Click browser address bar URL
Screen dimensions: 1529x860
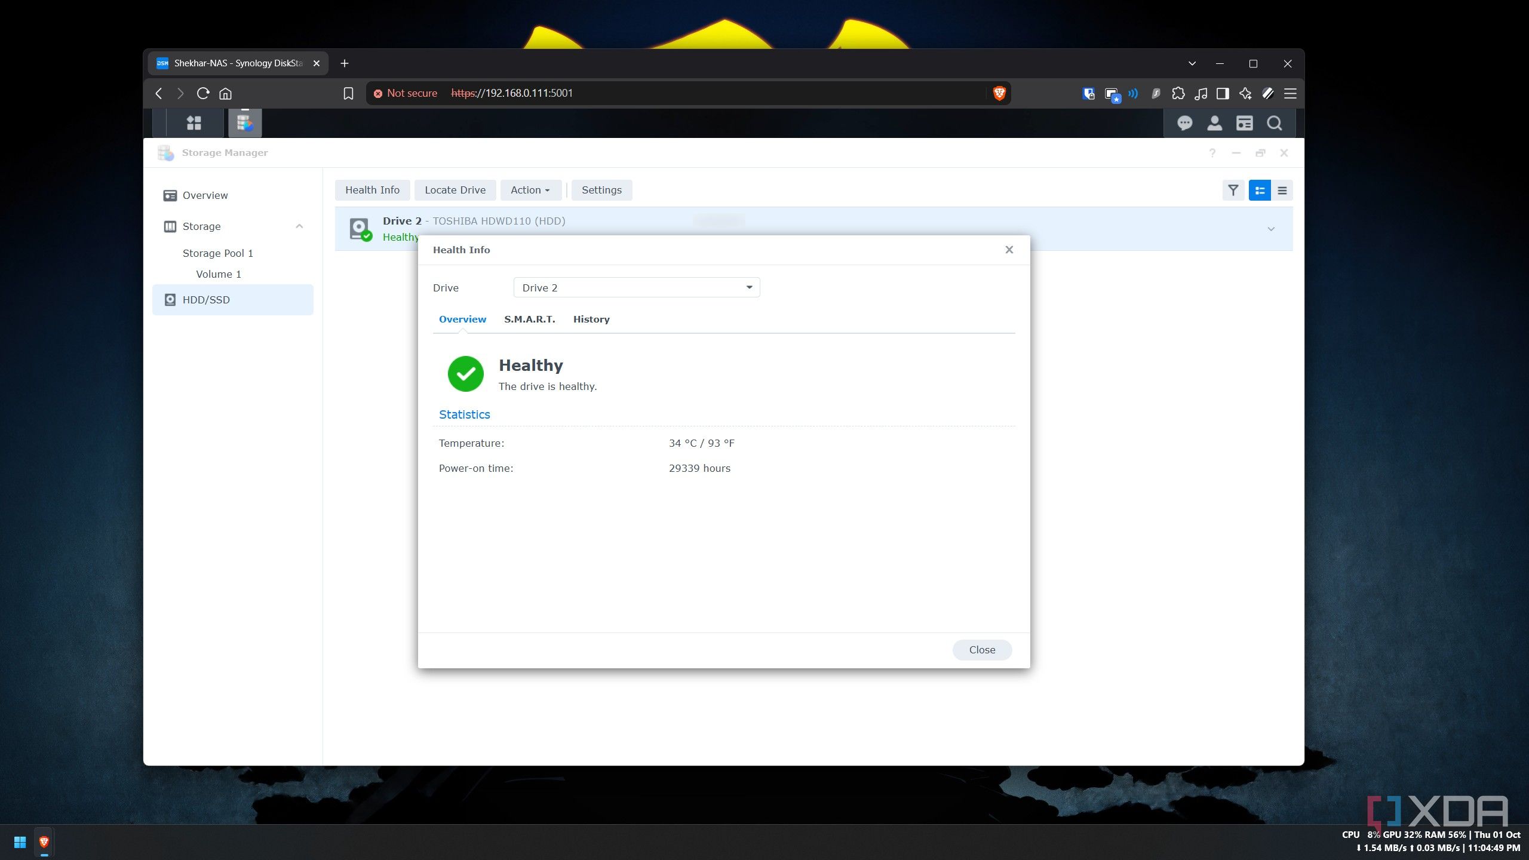pos(512,93)
